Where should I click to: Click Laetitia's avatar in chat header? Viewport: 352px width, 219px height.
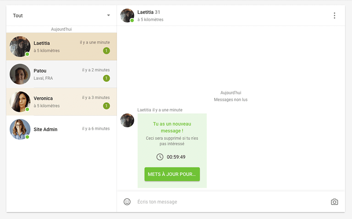point(127,15)
